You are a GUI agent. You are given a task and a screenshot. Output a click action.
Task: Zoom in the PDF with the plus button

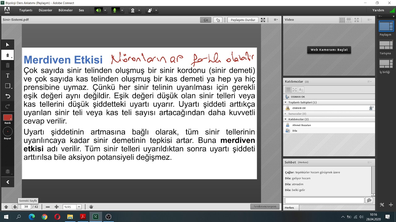(56, 207)
